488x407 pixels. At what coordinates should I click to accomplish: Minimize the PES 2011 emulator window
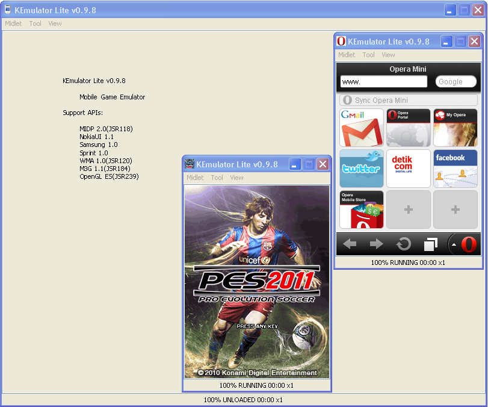[x=294, y=164]
